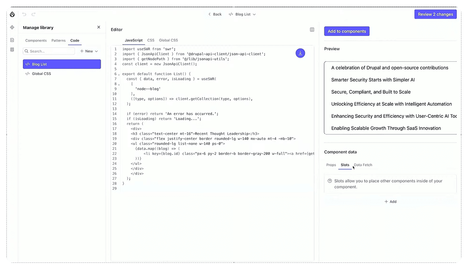Collapse the code fold on line 6
The height and width of the screenshot is (268, 467).
[x=119, y=74]
